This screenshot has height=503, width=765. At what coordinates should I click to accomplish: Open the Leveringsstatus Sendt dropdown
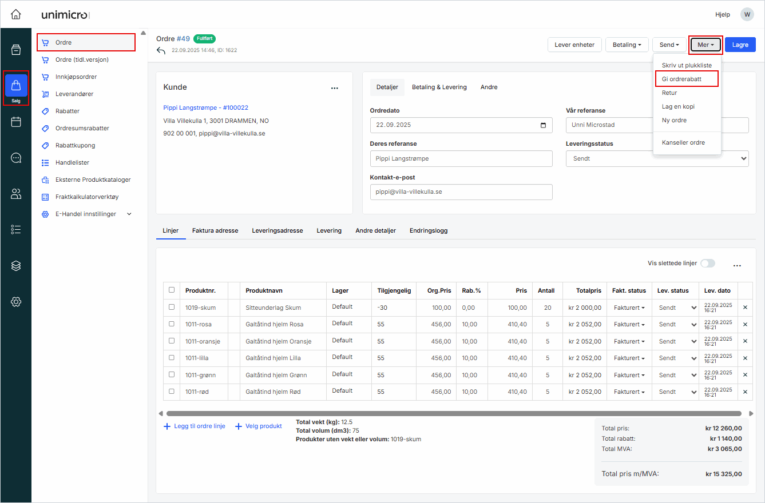[657, 158]
